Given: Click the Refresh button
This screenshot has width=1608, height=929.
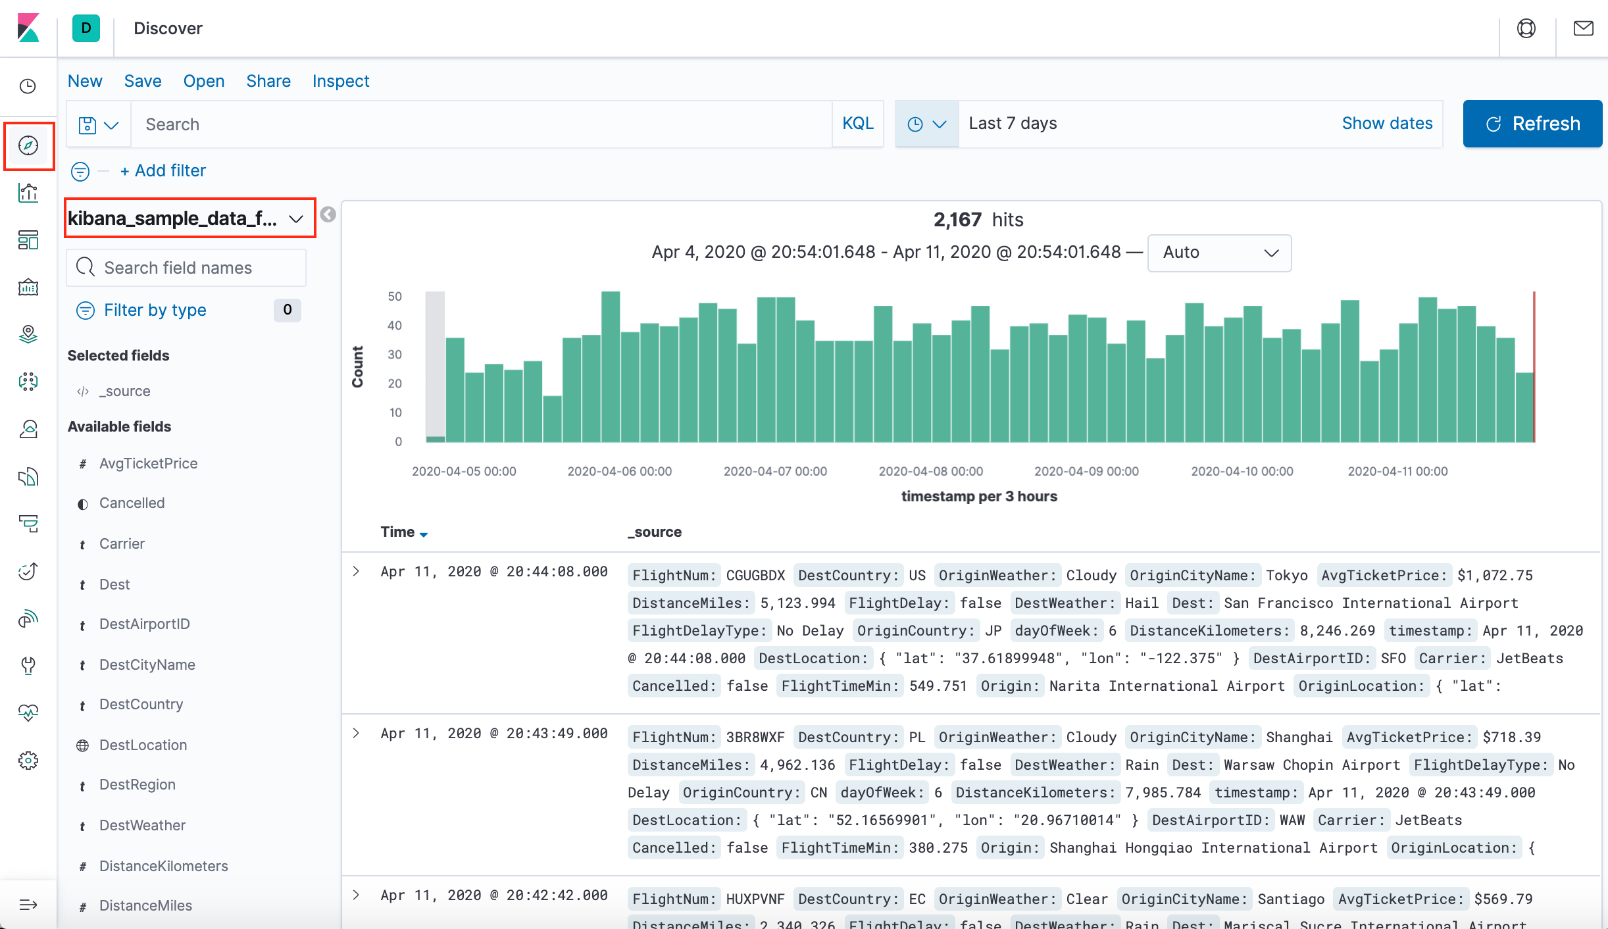Looking at the screenshot, I should (1532, 124).
